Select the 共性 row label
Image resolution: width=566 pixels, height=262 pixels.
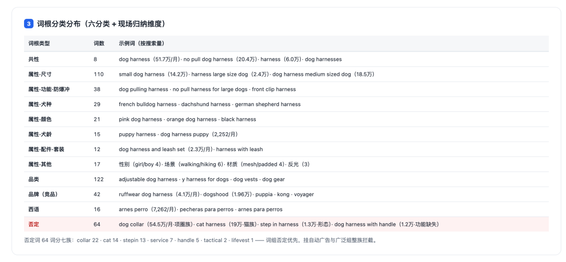pos(34,59)
